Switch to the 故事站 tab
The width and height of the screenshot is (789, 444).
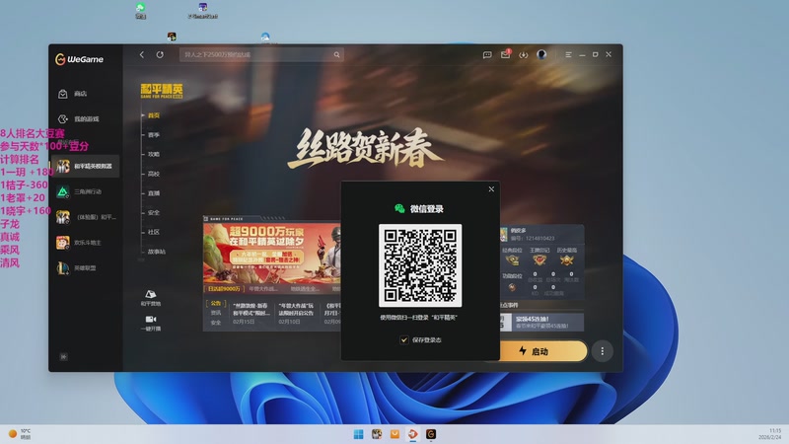pyautogui.click(x=156, y=252)
